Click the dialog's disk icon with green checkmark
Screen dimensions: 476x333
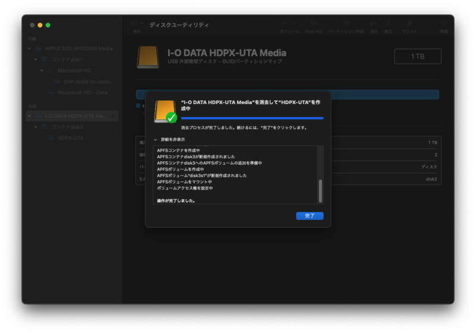(165, 112)
